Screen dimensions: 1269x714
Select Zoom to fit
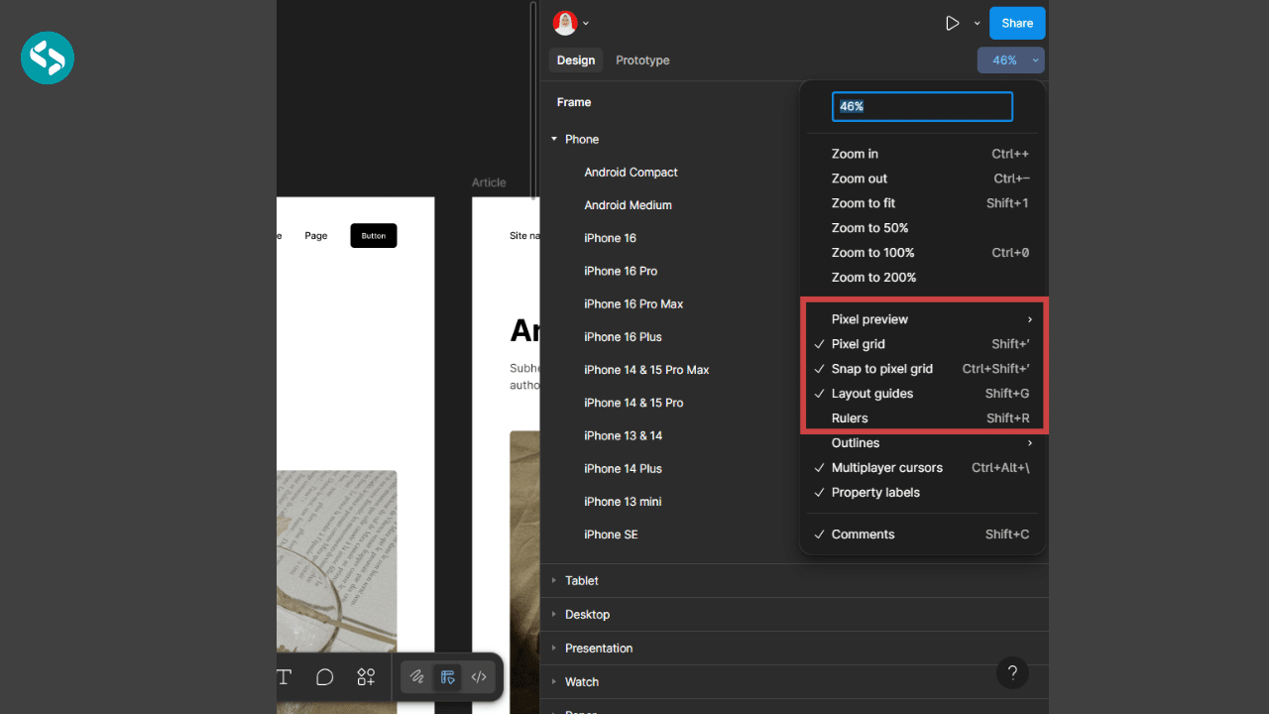point(863,202)
